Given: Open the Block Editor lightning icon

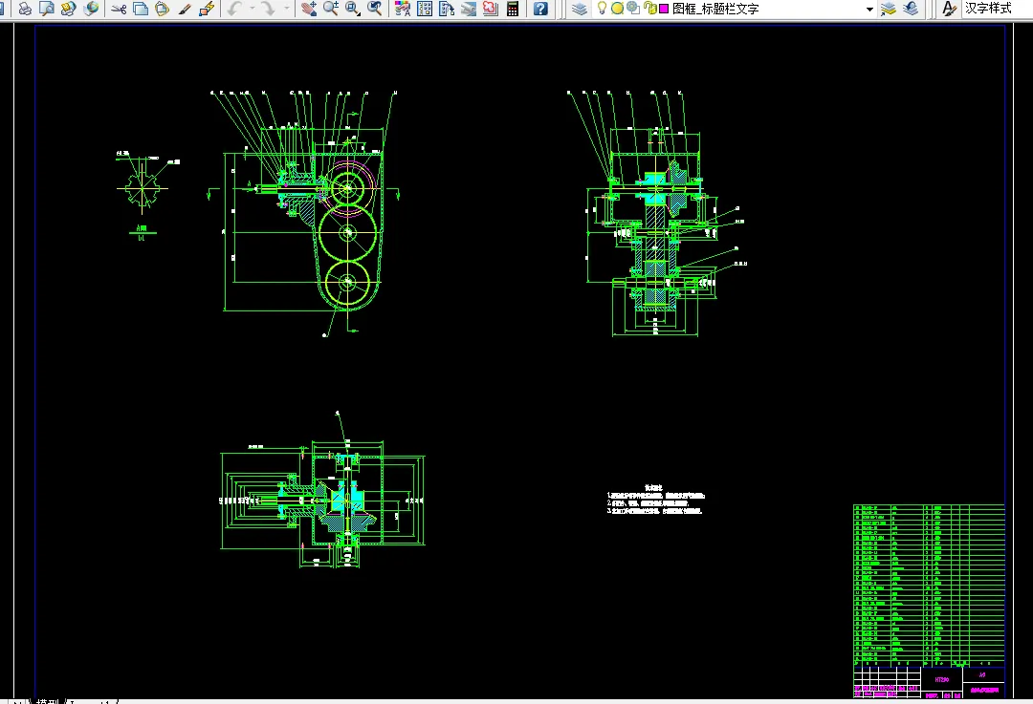Looking at the screenshot, I should (x=207, y=9).
